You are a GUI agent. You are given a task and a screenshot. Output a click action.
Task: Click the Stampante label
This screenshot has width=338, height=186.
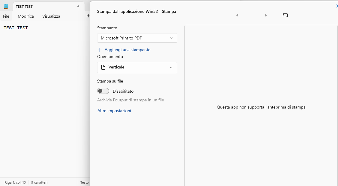[x=107, y=28]
